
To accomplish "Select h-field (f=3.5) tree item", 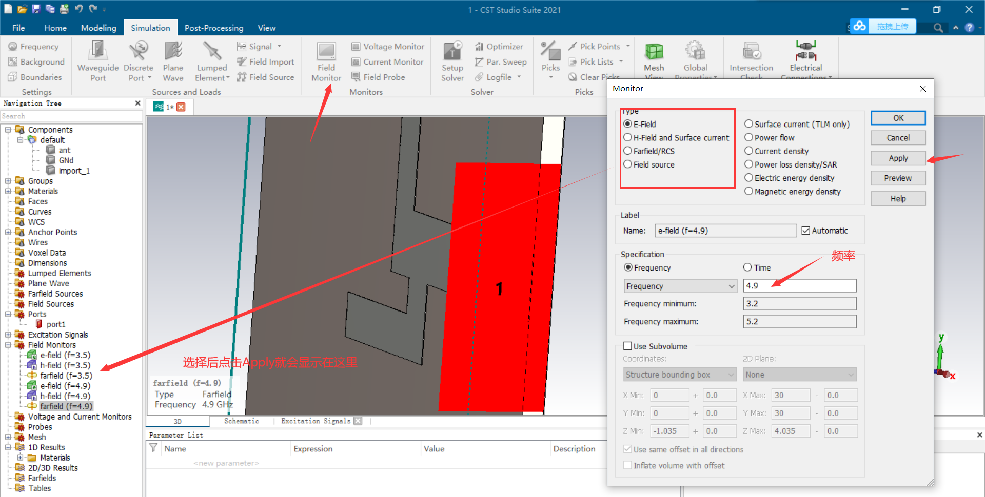I will 65,365.
